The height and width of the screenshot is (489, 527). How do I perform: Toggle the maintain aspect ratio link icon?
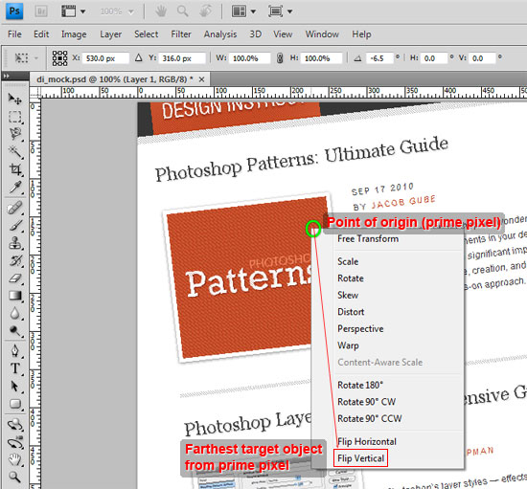[280, 58]
